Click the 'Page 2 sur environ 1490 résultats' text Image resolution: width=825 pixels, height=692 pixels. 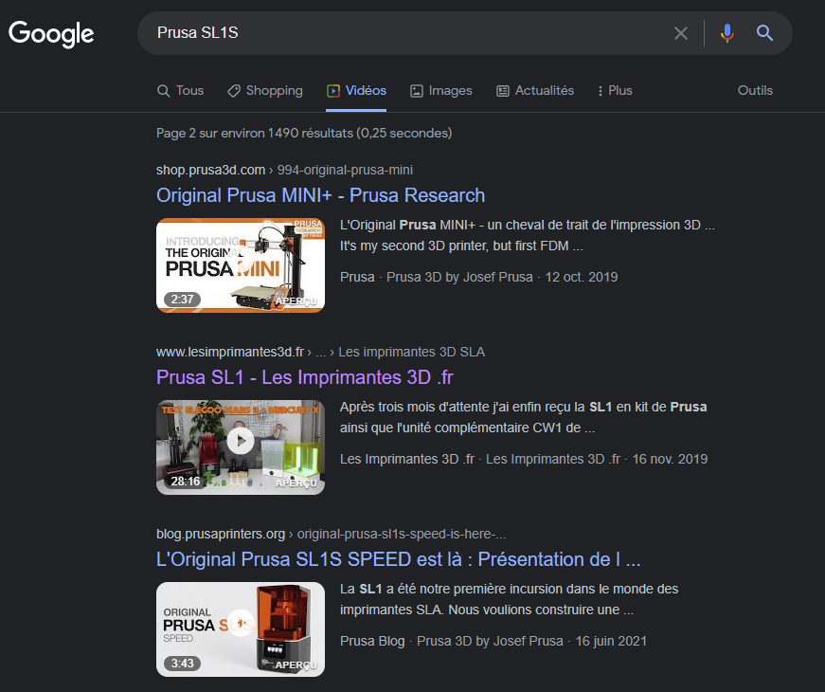pyautogui.click(x=304, y=134)
